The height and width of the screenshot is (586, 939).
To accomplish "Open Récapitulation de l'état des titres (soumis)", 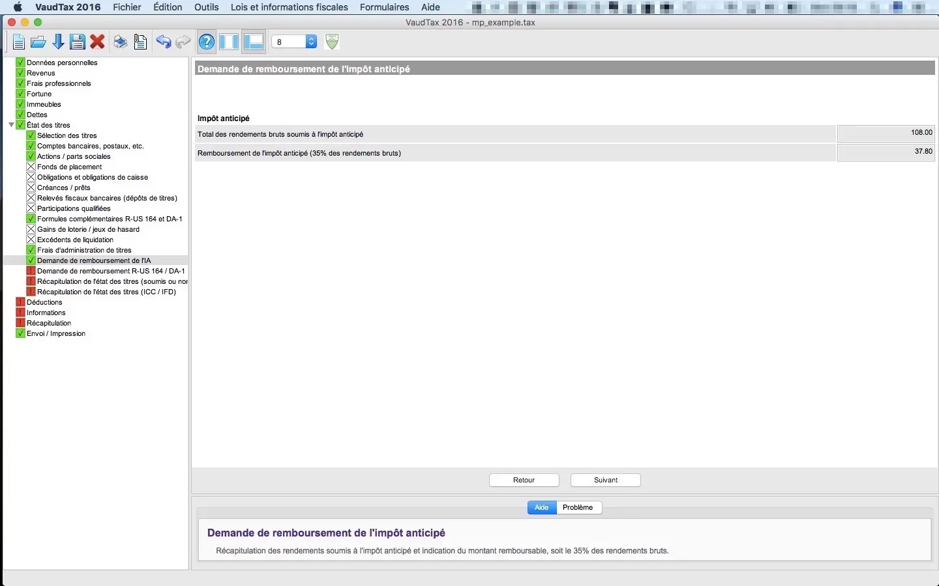I will point(112,281).
